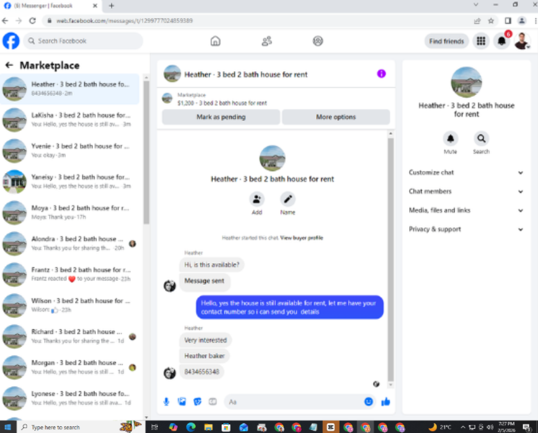Open Moya conversation in chat list
538x433 pixels.
[70, 212]
